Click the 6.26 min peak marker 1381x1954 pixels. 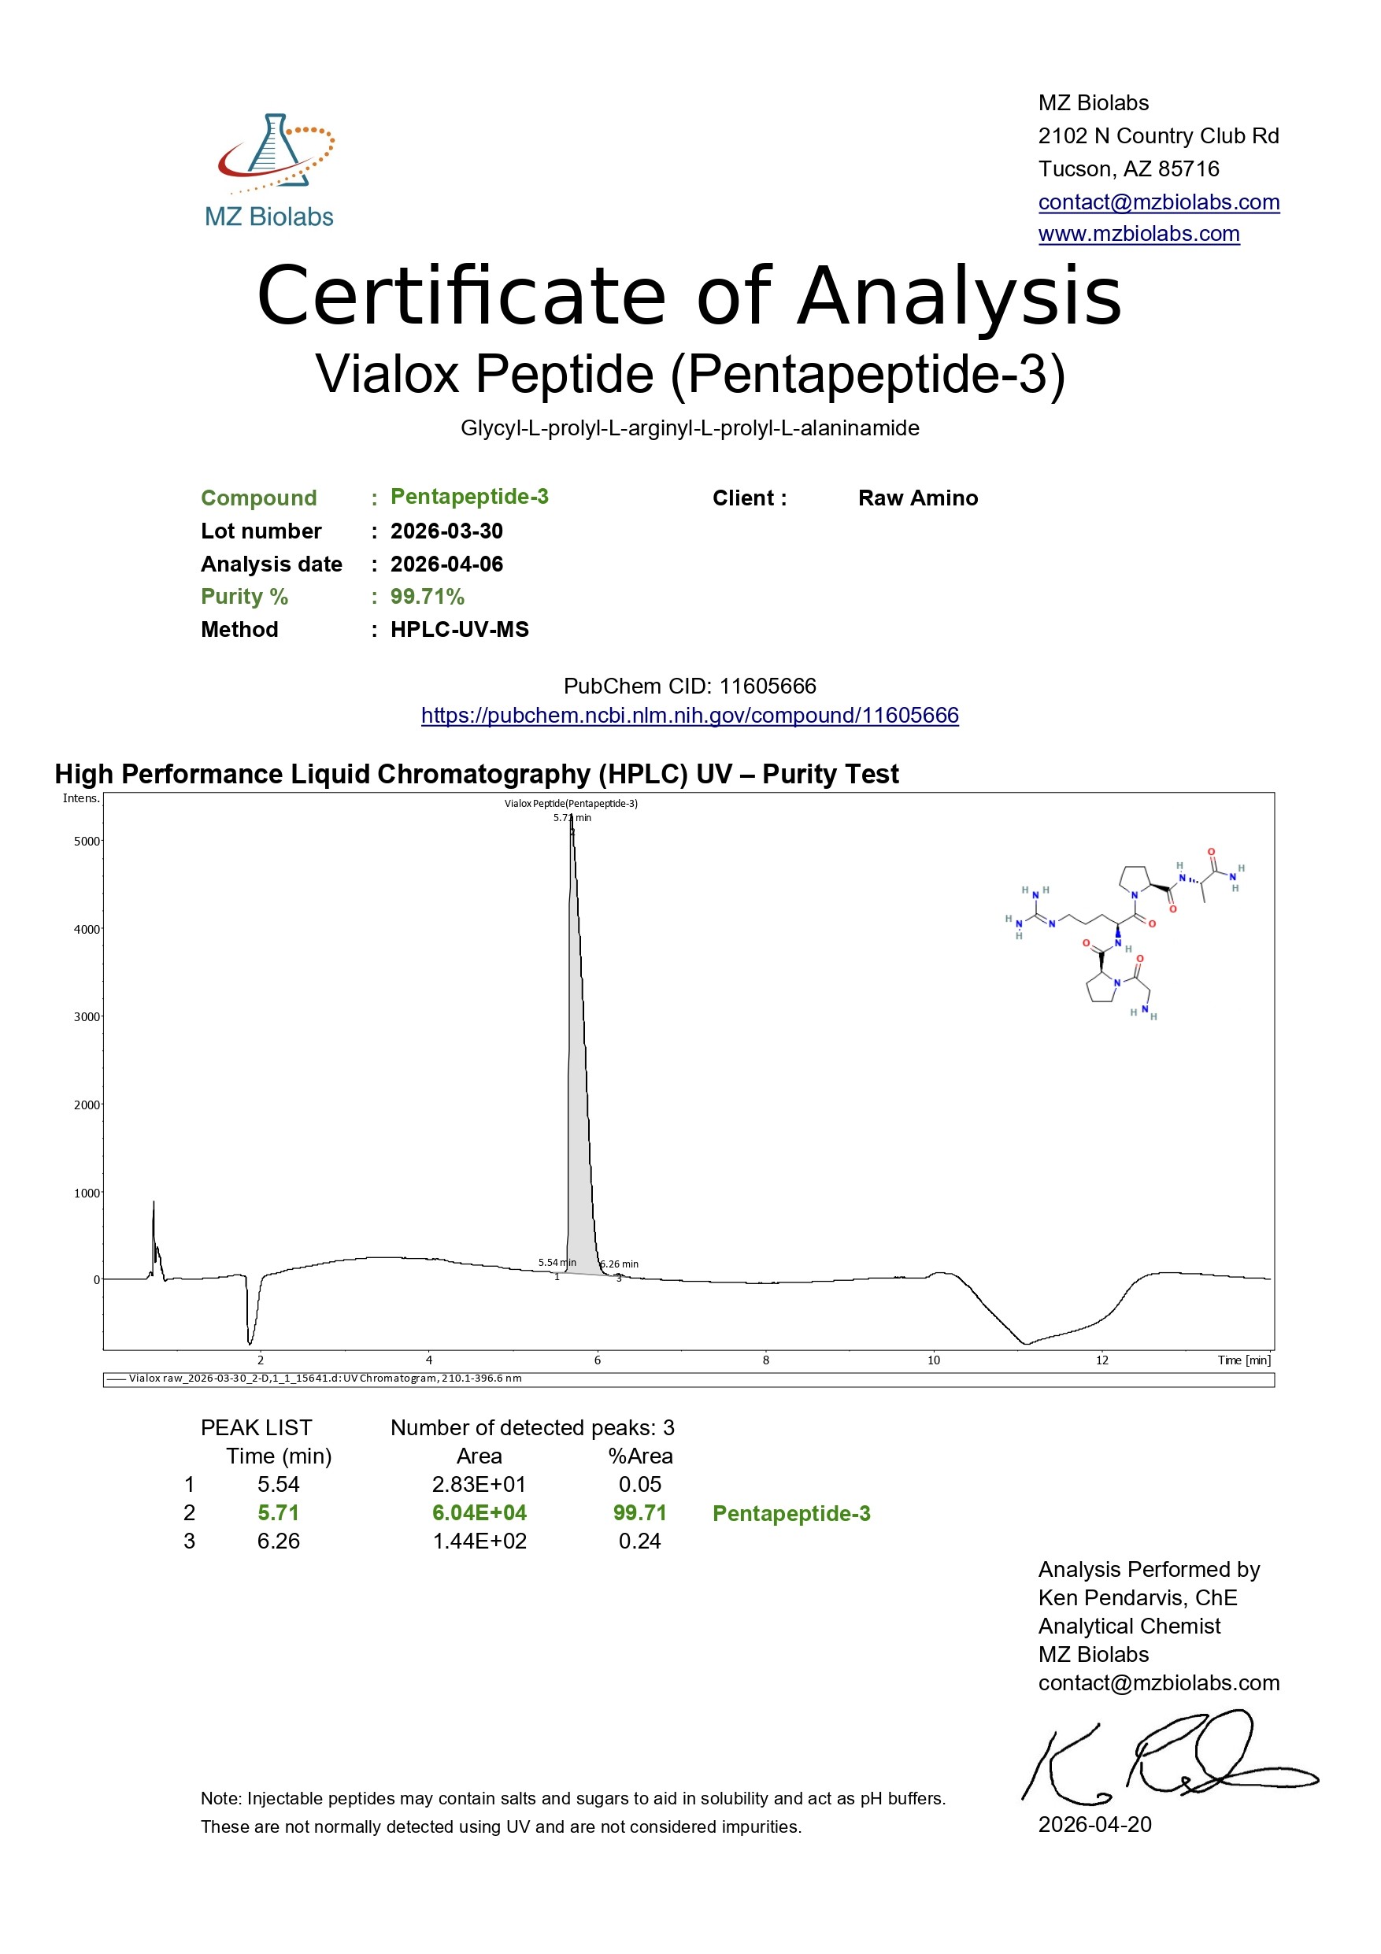(620, 1264)
